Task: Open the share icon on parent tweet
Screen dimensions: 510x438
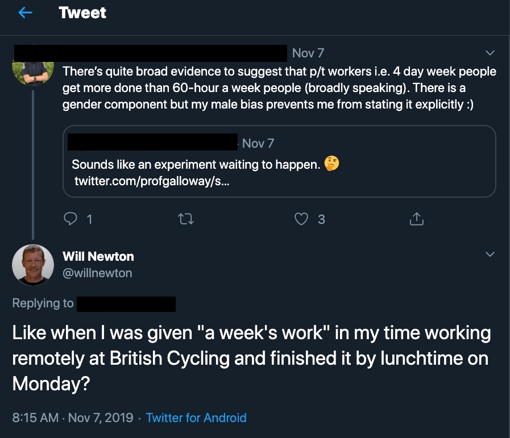Action: pos(416,219)
